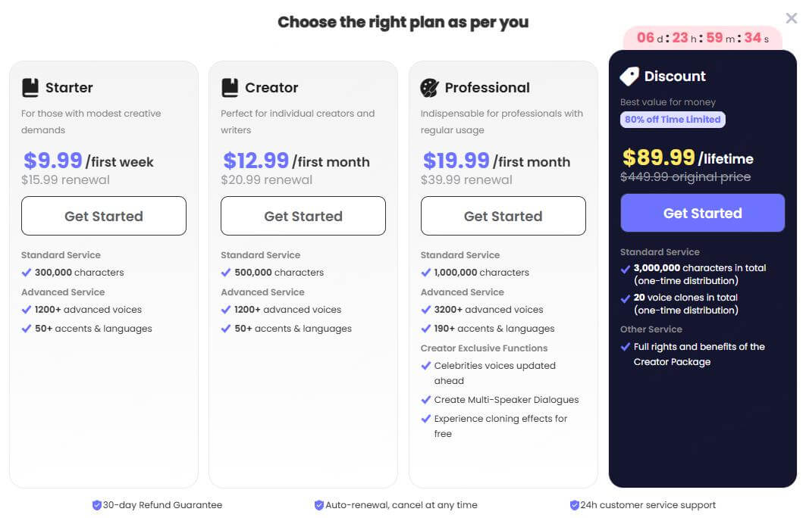Select the 80% off Time Limited badge
This screenshot has width=806, height=518.
[x=672, y=119]
